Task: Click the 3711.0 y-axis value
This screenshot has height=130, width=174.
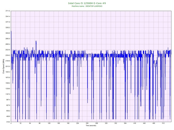Action: pyautogui.click(x=8, y=11)
